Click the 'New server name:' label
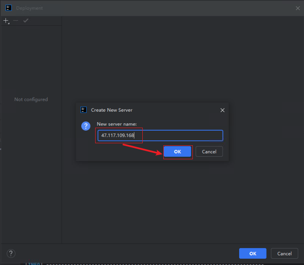Screen dimensions: 304x265 (117, 124)
